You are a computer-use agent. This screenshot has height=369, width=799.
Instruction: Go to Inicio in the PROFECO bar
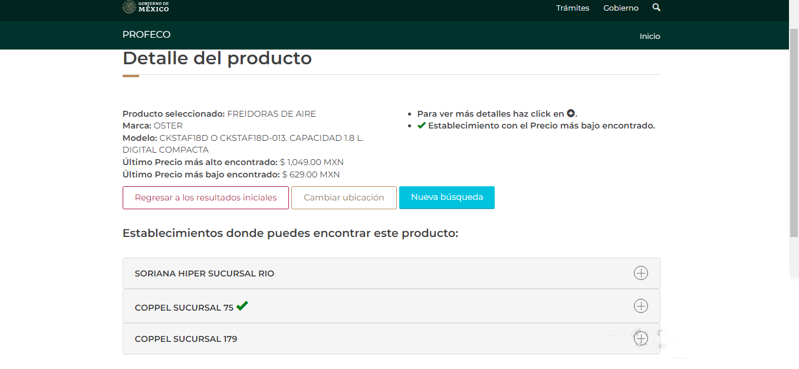(x=650, y=36)
